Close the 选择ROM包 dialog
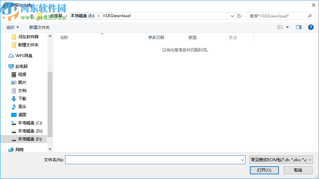The width and height of the screenshot is (319, 179). point(314,5)
